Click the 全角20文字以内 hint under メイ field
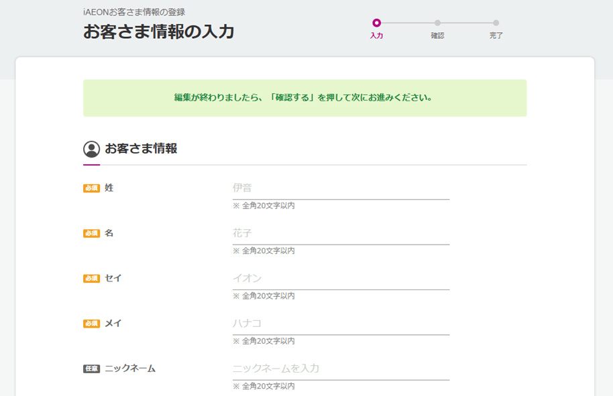The image size is (613, 396). click(264, 341)
